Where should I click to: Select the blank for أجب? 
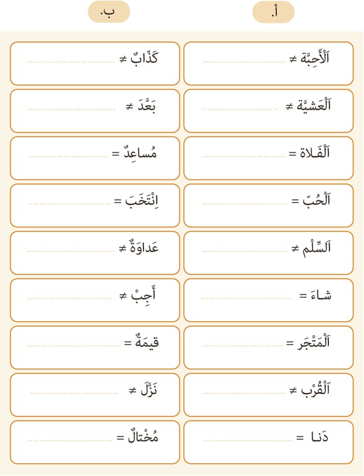[x=70, y=298]
